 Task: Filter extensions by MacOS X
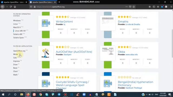(17, 27)
